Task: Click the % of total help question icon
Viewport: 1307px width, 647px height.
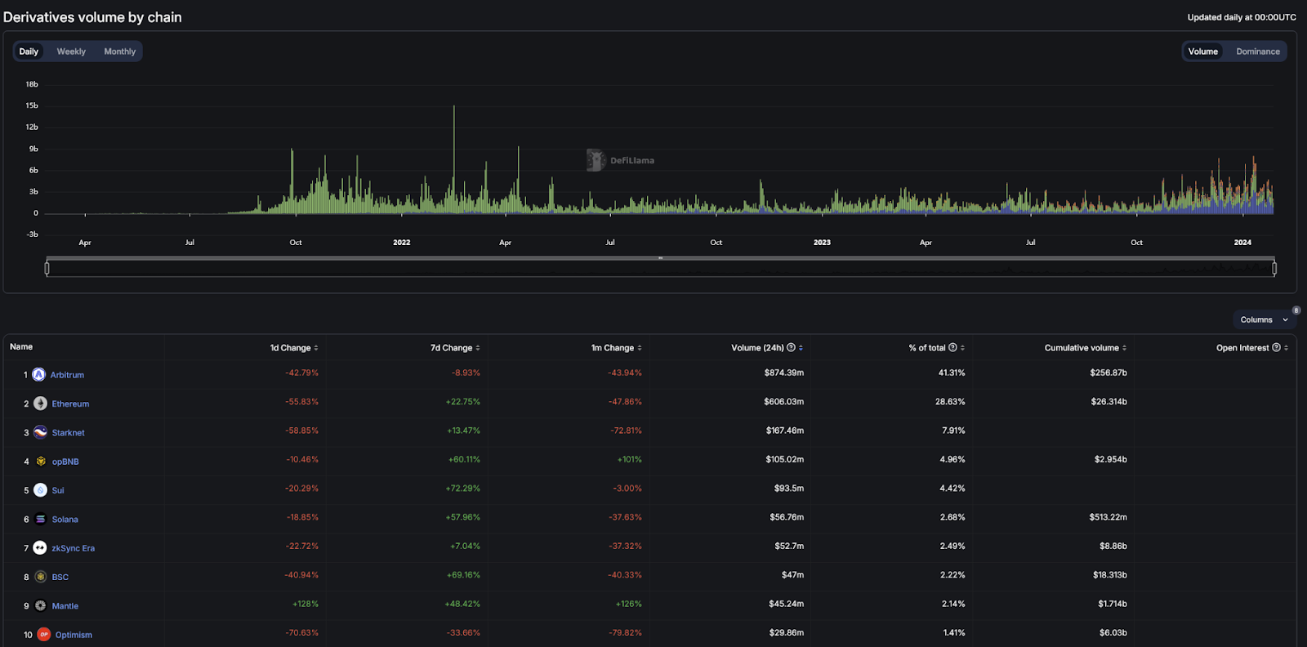Action: tap(952, 347)
